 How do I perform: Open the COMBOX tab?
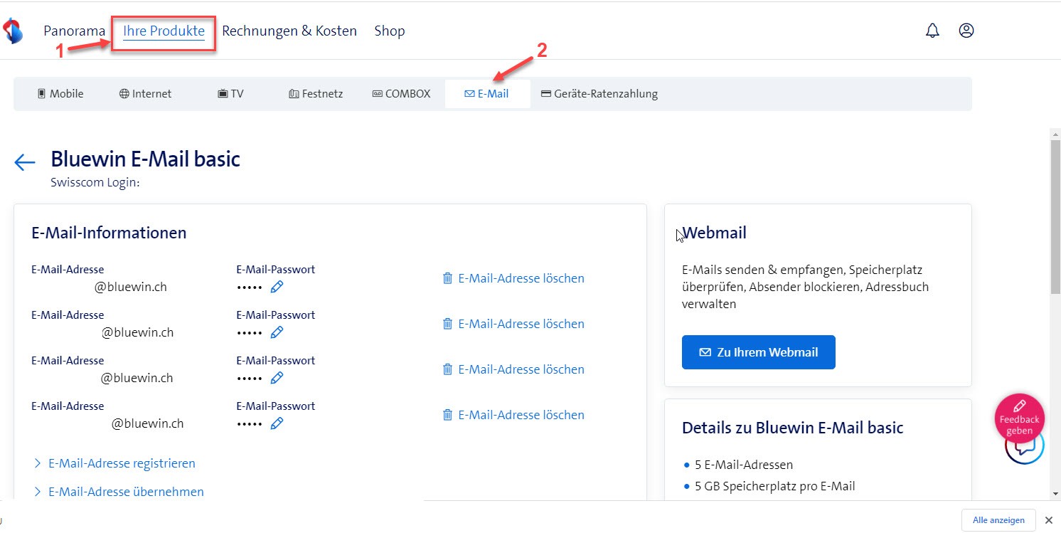401,94
